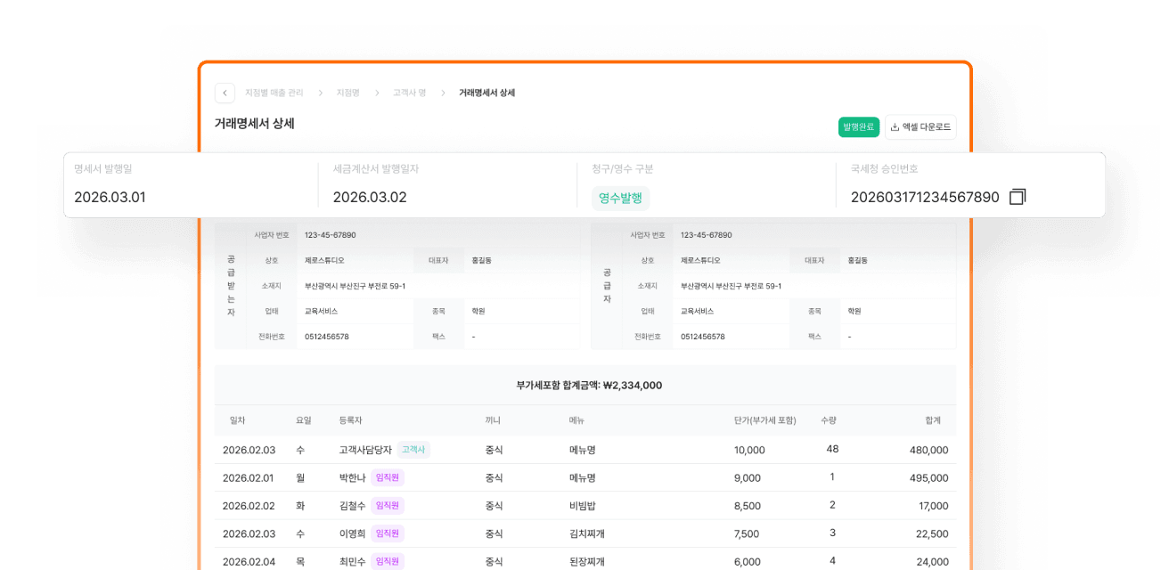The height and width of the screenshot is (570, 1169).
Task: Click the quantity cell 48
Action: (832, 449)
